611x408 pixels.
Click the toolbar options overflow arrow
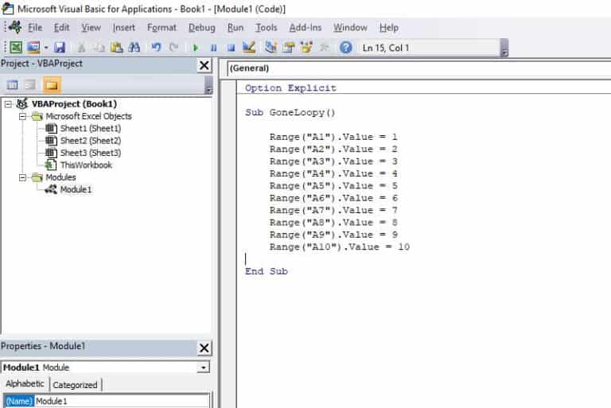pyautogui.click(x=504, y=49)
